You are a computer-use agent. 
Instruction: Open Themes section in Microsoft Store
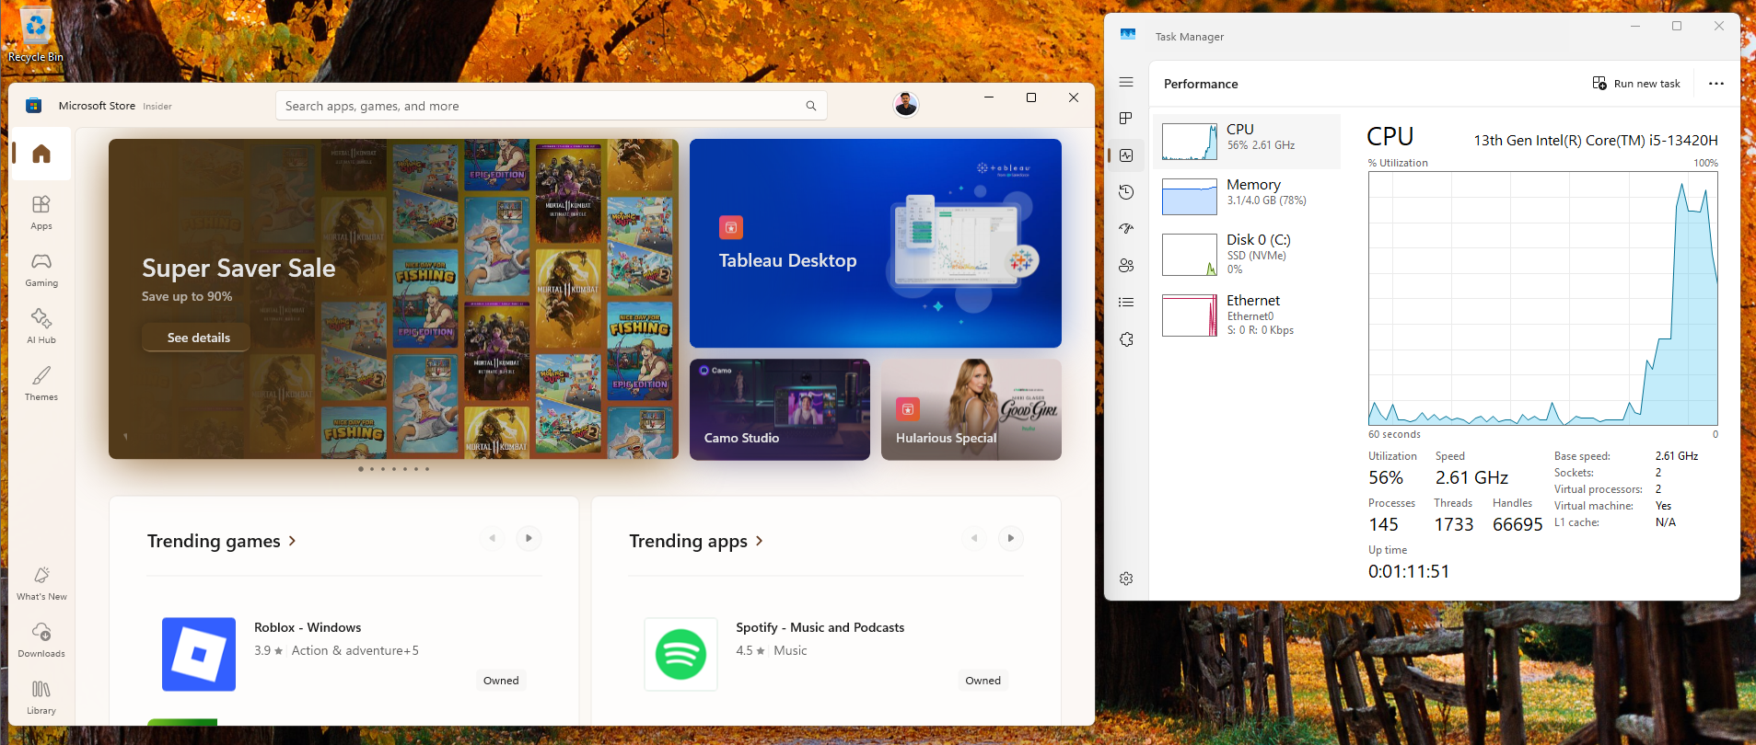(41, 384)
